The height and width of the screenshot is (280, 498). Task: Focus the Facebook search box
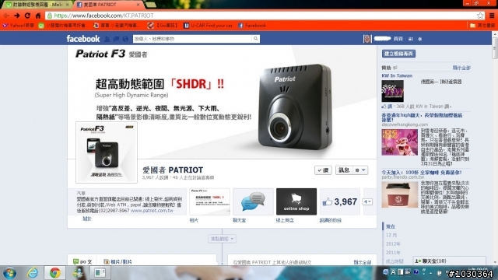pos(192,39)
